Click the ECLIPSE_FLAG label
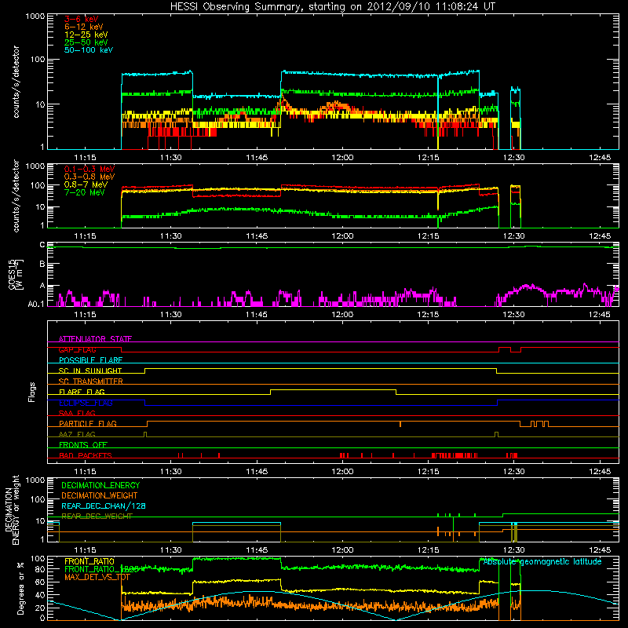628x628 pixels. pyautogui.click(x=86, y=403)
